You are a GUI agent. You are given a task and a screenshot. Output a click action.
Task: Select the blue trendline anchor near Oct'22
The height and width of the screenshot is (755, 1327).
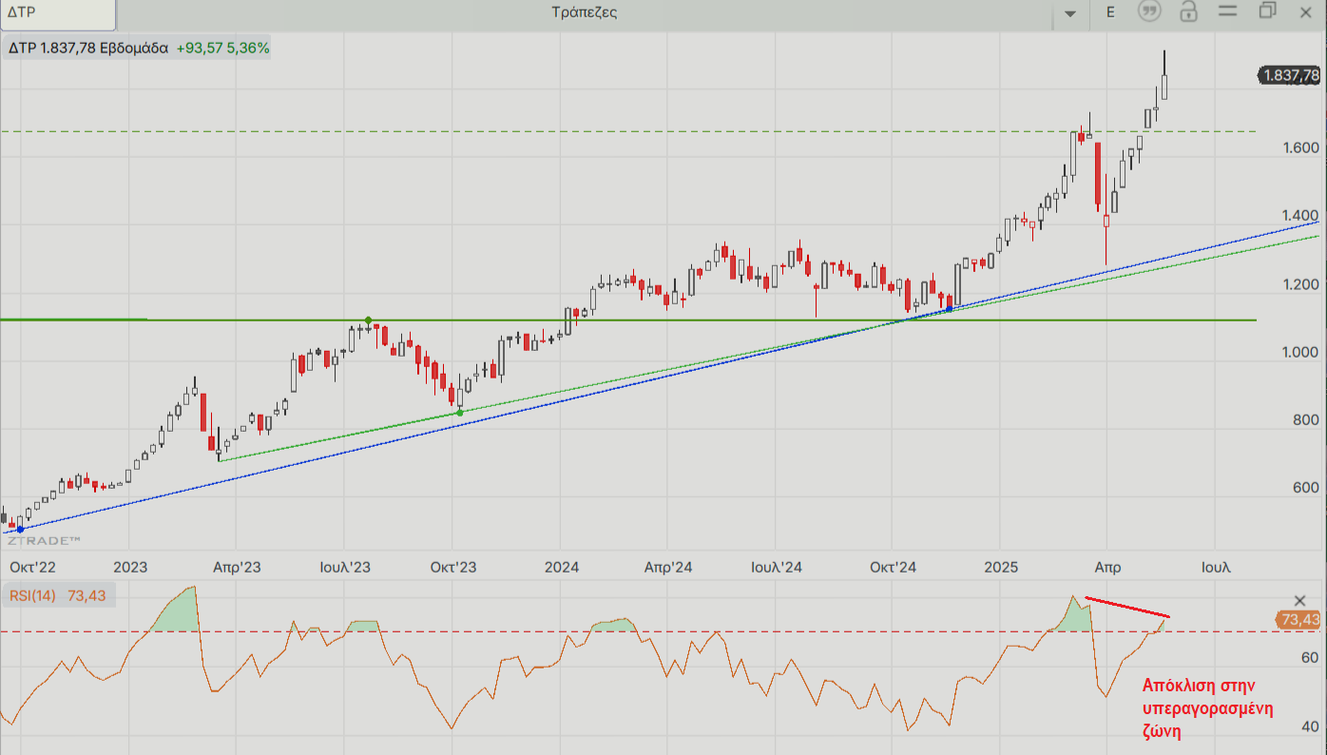[x=20, y=529]
